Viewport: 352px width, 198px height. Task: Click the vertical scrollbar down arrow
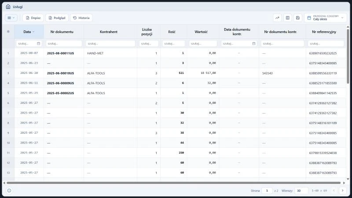(348, 179)
